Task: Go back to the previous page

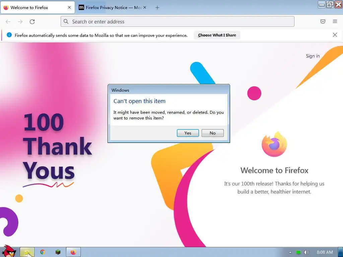Action: click(8, 22)
